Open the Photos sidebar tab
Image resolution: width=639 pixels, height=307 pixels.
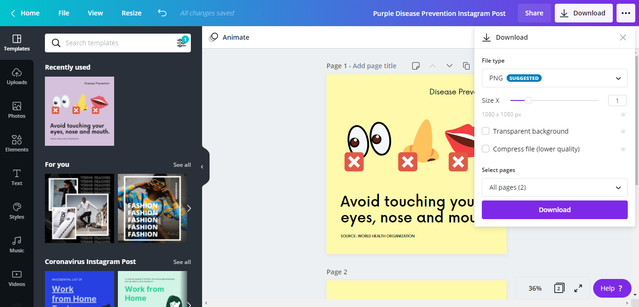pyautogui.click(x=17, y=110)
